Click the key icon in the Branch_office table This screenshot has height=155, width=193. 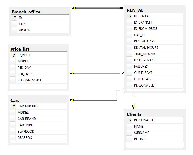click(15, 18)
